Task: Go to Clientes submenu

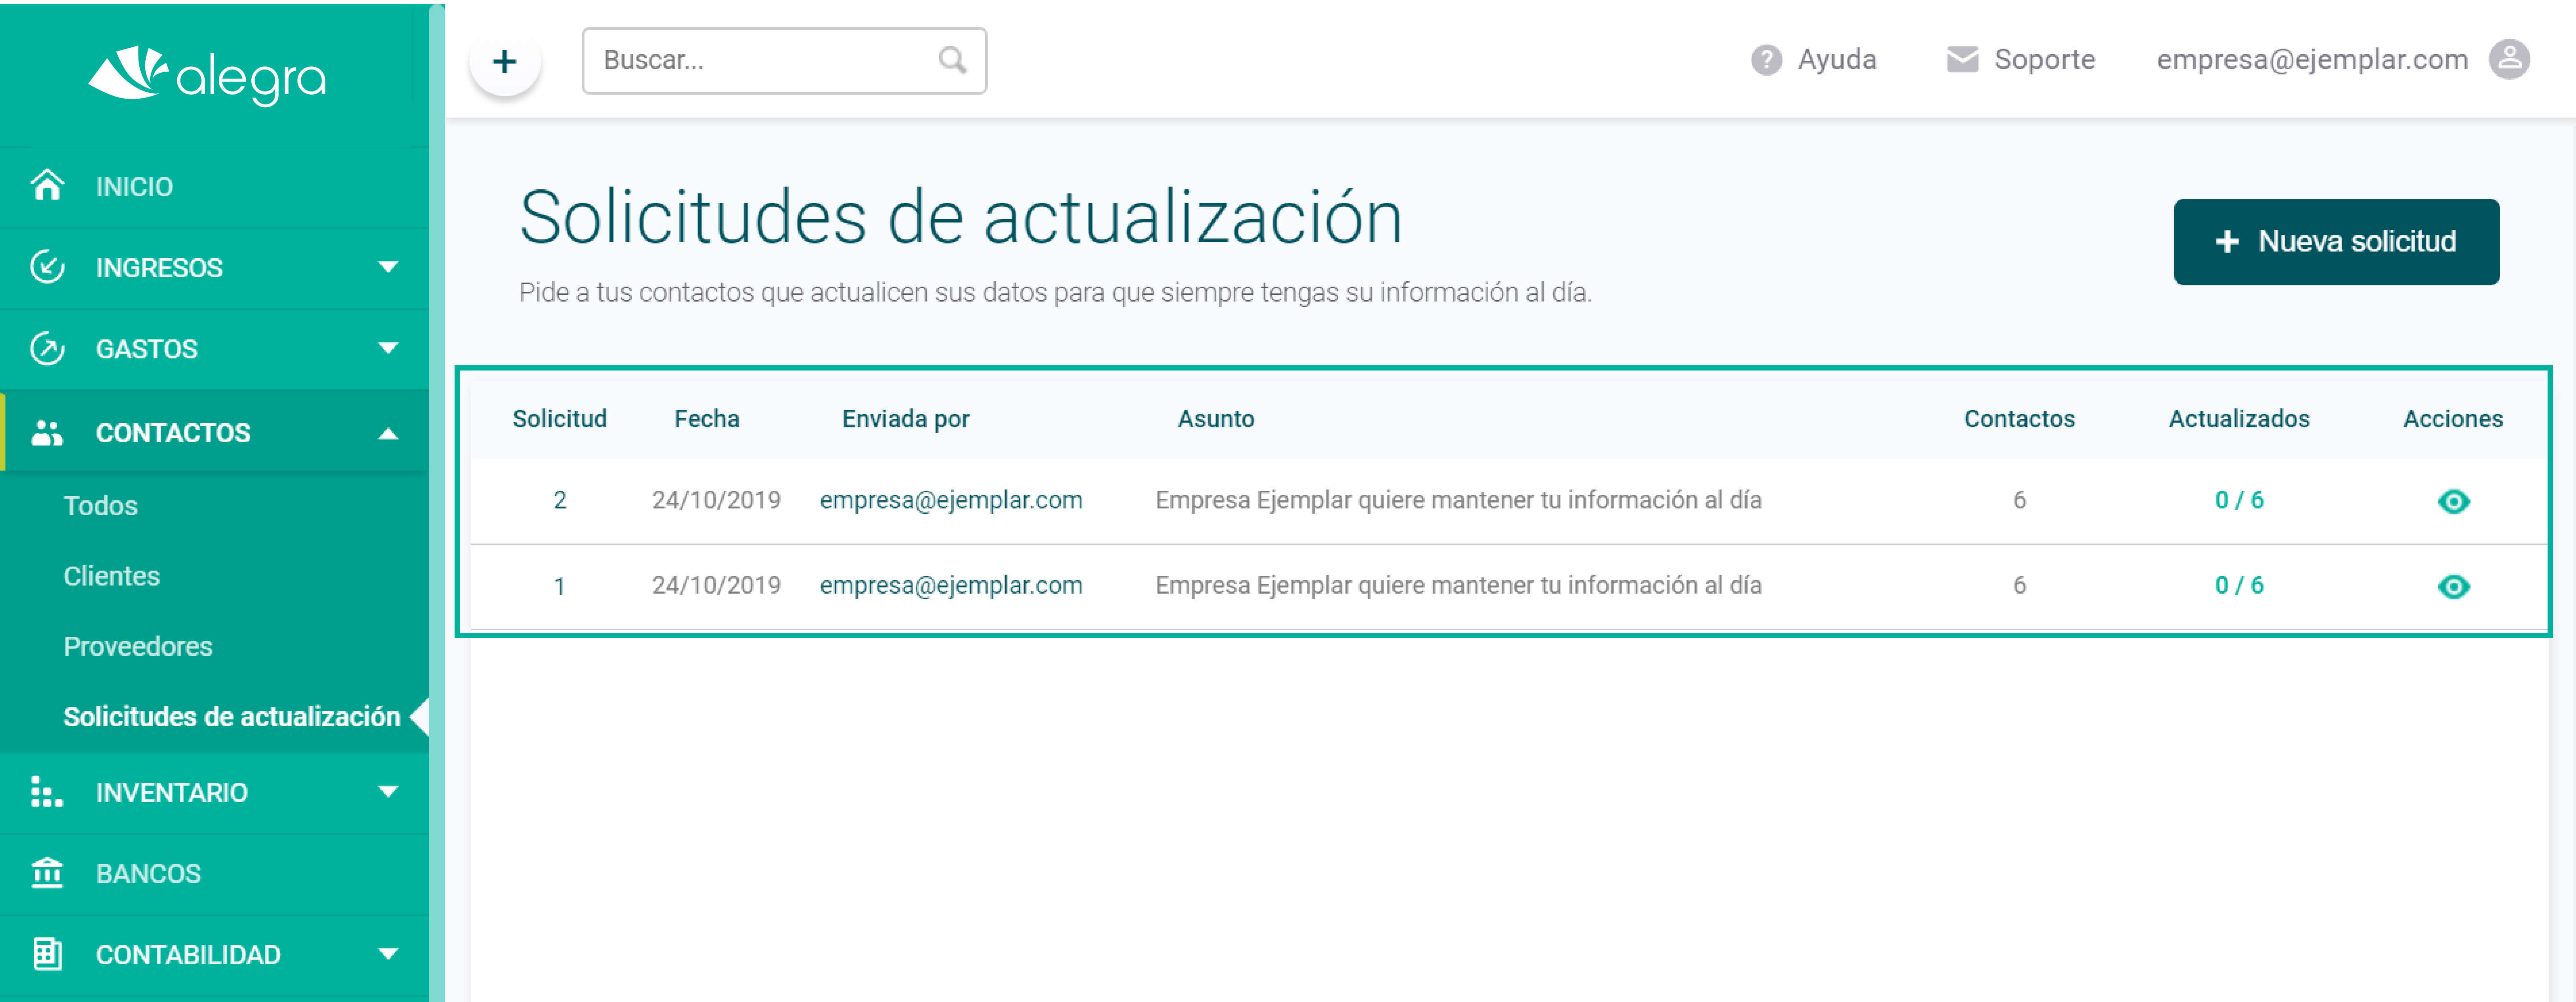Action: point(111,576)
